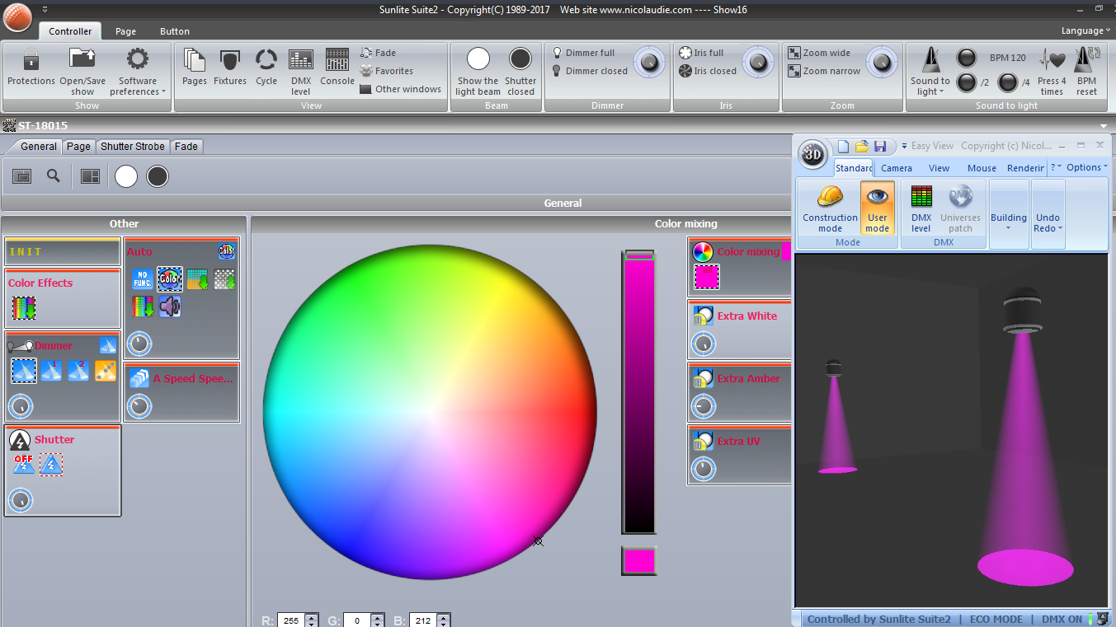Viewport: 1116px width, 627px height.
Task: Open the Fixtures view
Action: click(230, 68)
